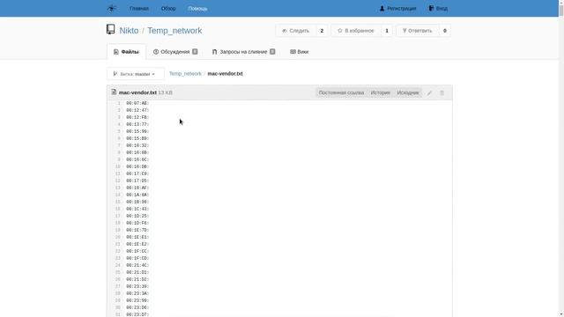Click the trash delete file icon
The width and height of the screenshot is (564, 317).
coord(442,93)
